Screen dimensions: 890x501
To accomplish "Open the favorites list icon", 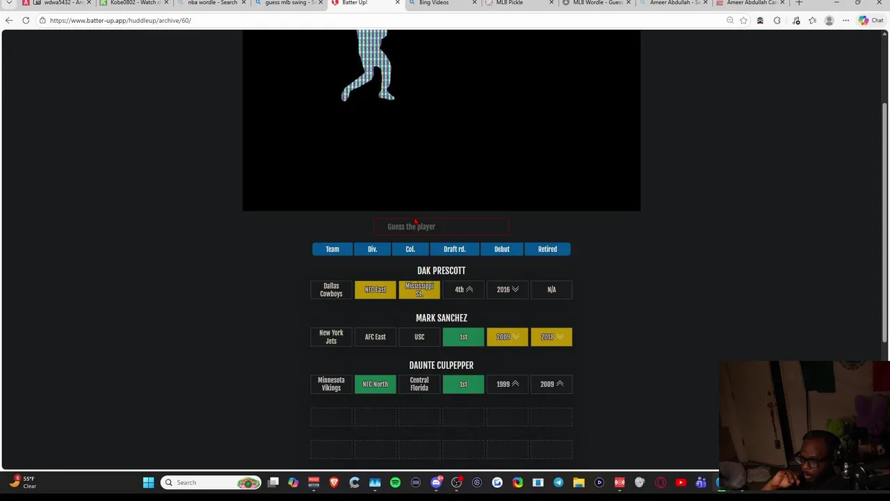I will [812, 20].
